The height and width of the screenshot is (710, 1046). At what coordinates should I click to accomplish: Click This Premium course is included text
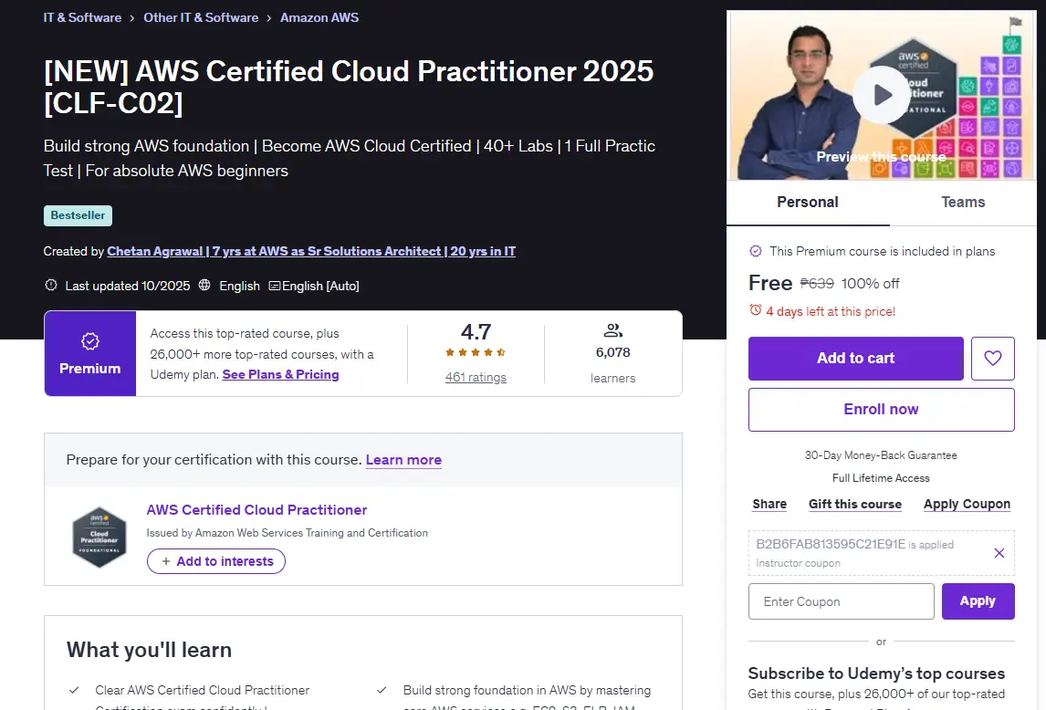(882, 251)
